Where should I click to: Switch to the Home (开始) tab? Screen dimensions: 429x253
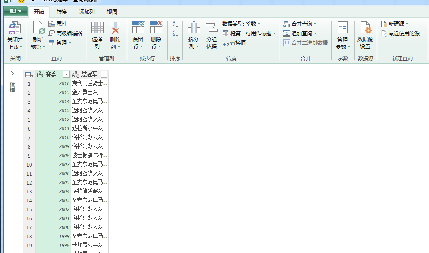point(39,12)
